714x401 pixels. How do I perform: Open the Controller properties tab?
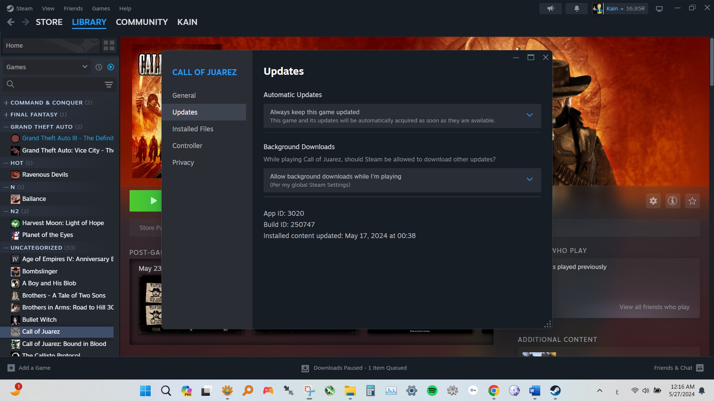[x=204, y=145]
